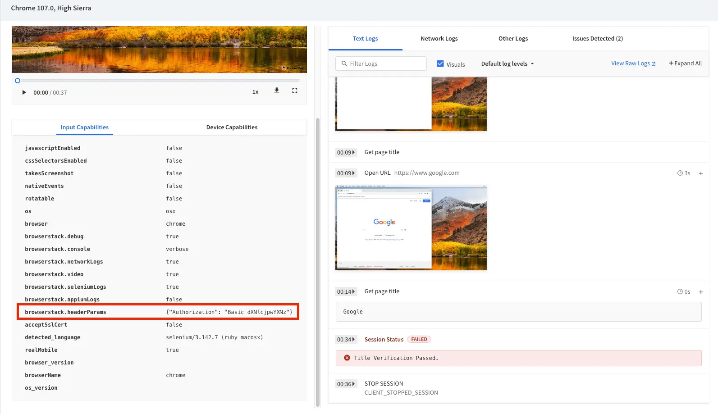Enter fullscreen video mode

295,91
